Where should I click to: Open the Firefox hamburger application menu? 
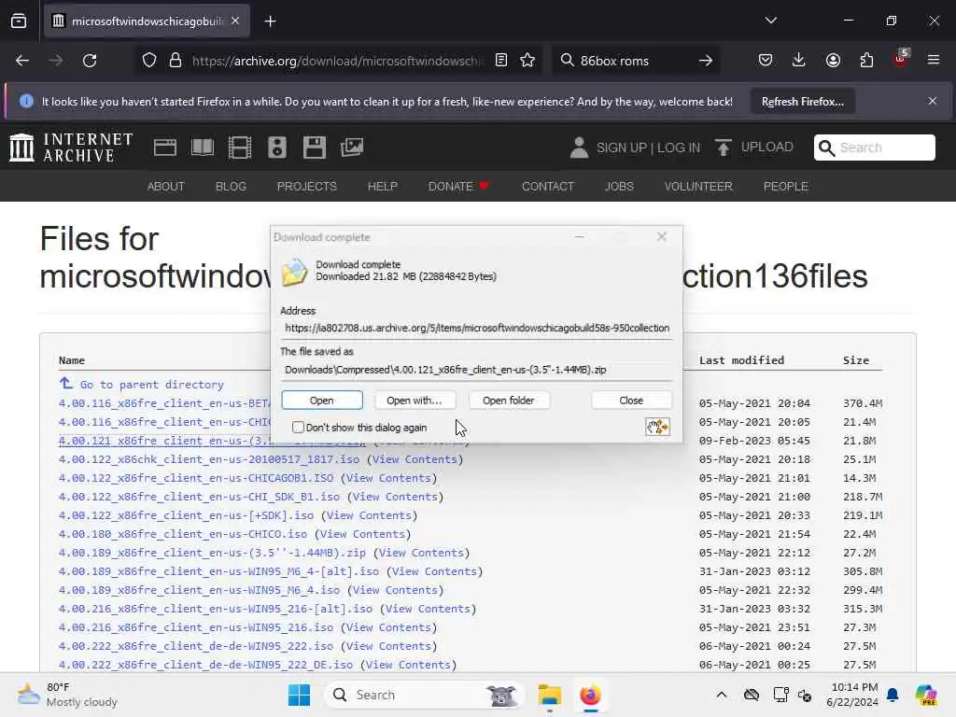[934, 61]
